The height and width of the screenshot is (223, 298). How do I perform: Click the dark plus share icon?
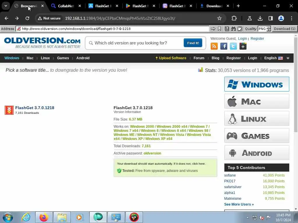point(243,46)
